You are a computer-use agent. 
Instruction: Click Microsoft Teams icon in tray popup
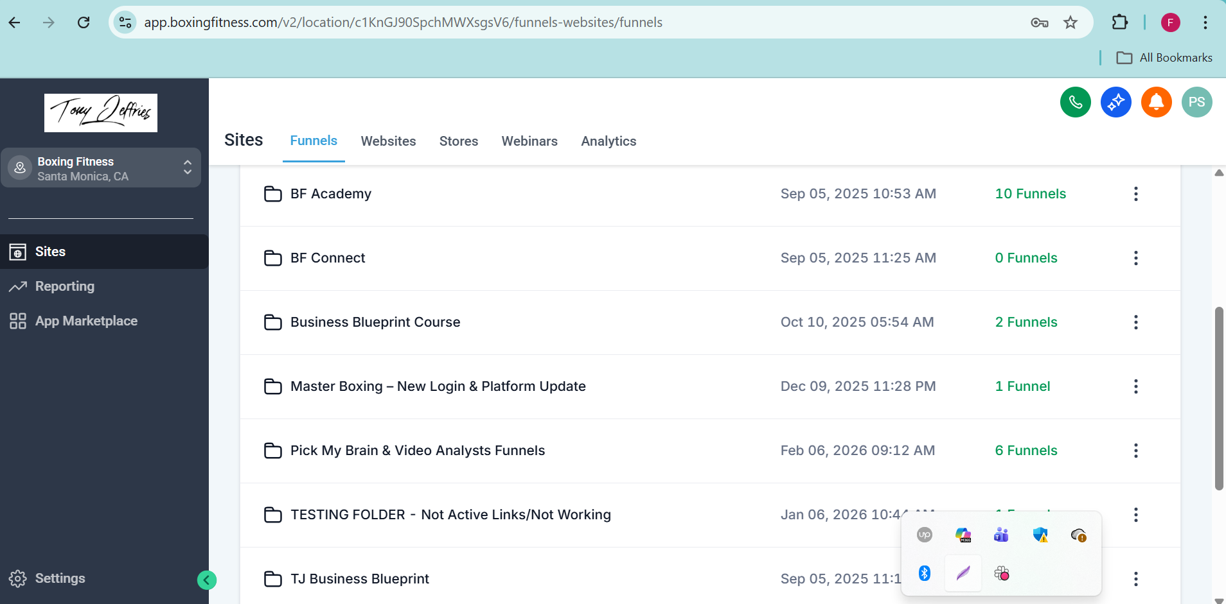click(x=1000, y=535)
